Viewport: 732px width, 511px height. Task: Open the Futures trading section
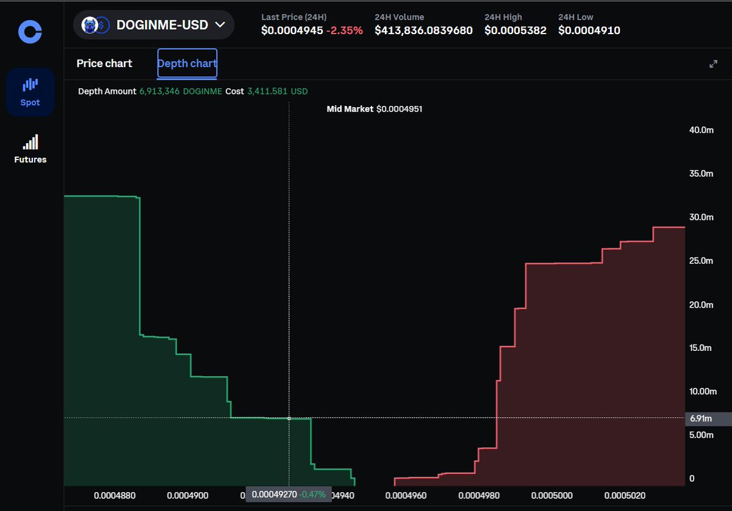[x=30, y=149]
